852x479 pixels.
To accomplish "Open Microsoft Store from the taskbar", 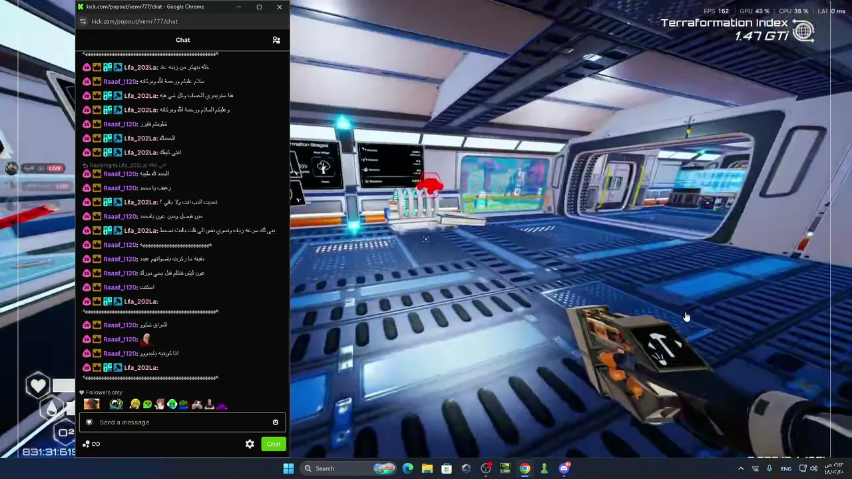I will [x=447, y=468].
